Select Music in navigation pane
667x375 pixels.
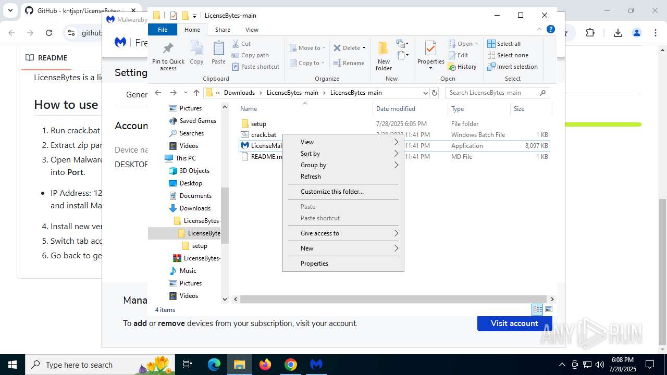click(x=188, y=271)
